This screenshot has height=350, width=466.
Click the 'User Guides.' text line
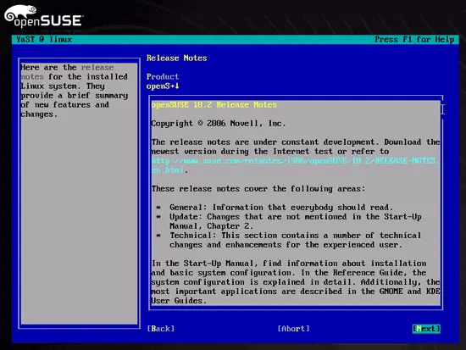tap(179, 301)
